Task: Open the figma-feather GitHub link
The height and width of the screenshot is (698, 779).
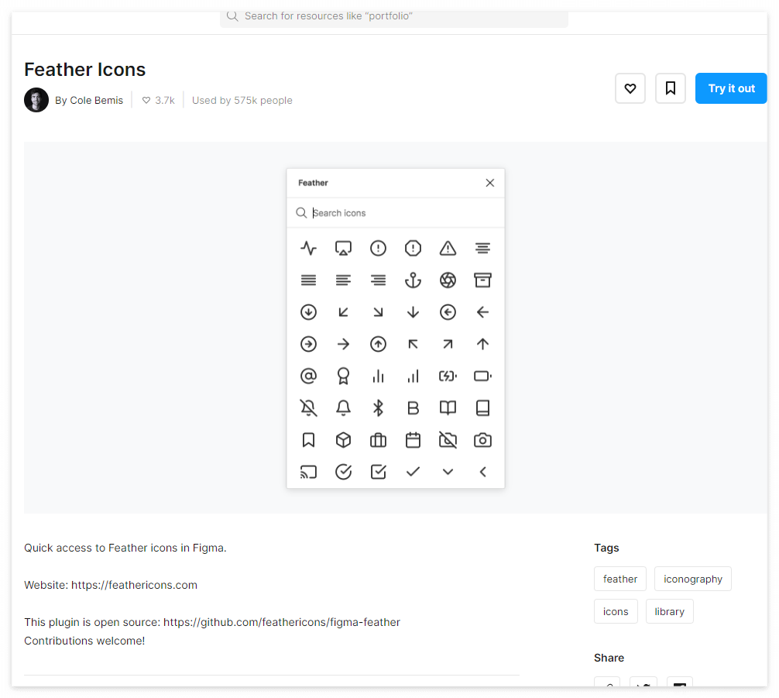Action: coord(282,622)
